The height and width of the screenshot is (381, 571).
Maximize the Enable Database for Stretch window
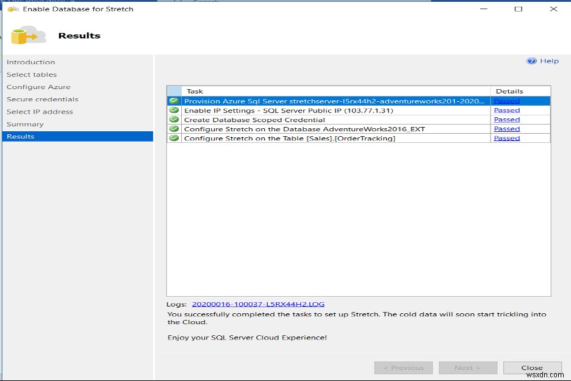point(518,9)
